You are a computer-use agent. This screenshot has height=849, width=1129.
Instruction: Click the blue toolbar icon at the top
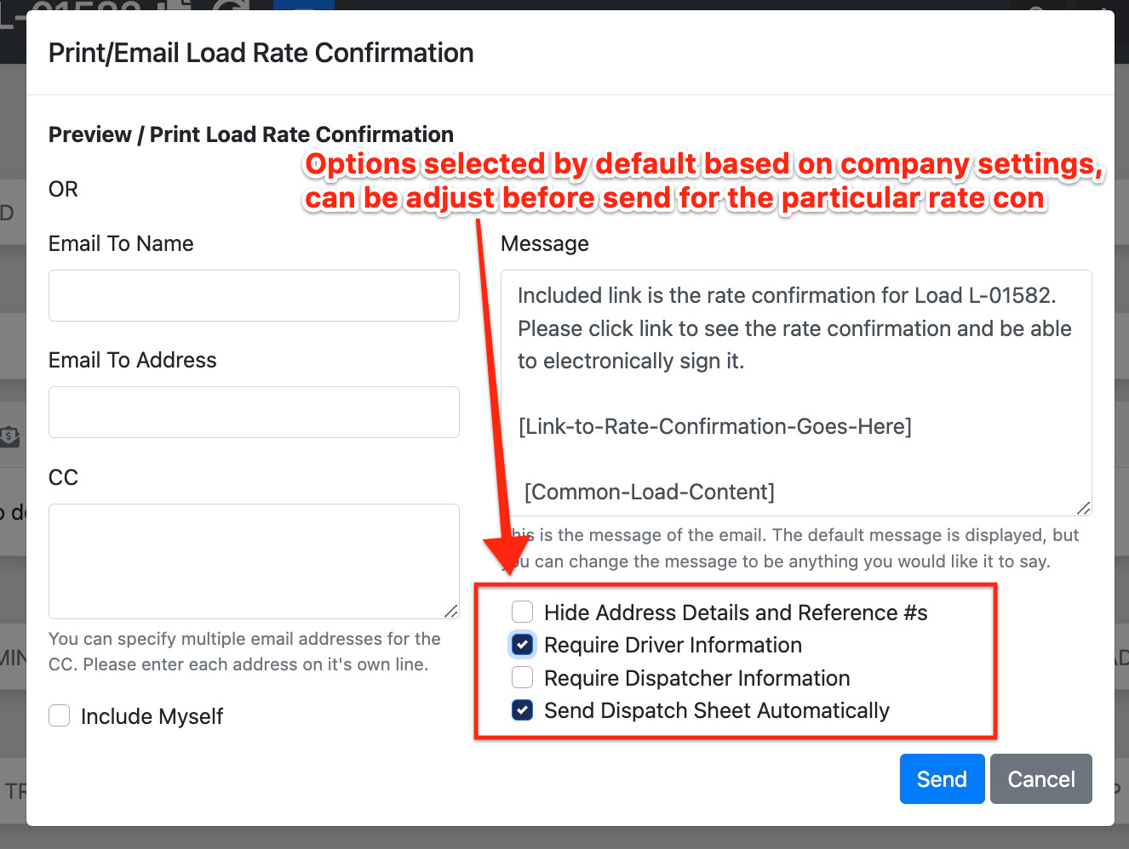pyautogui.click(x=303, y=7)
